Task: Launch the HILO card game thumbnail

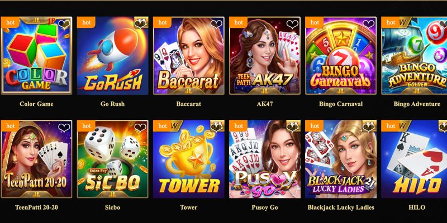Action: pyautogui.click(x=414, y=159)
